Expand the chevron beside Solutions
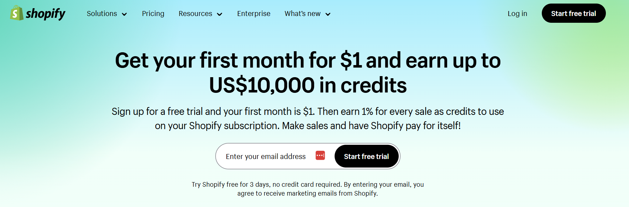Viewport: 629px width, 207px height. [x=124, y=14]
